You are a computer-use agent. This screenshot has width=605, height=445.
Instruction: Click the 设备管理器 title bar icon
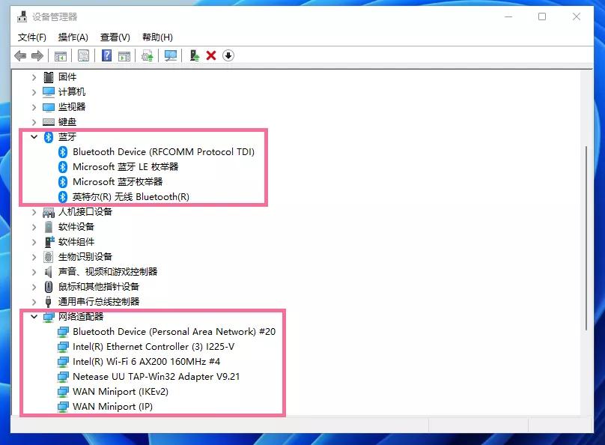coord(22,17)
